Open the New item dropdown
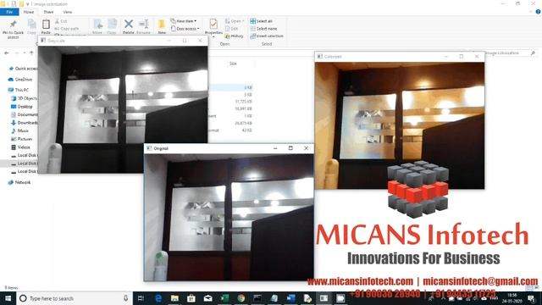The width and height of the screenshot is (542, 305). coord(184,21)
